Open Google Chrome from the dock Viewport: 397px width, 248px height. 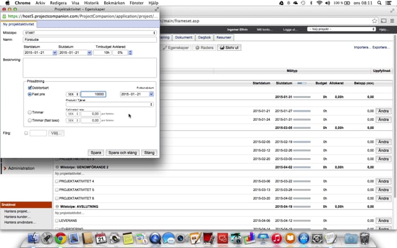click(60, 238)
